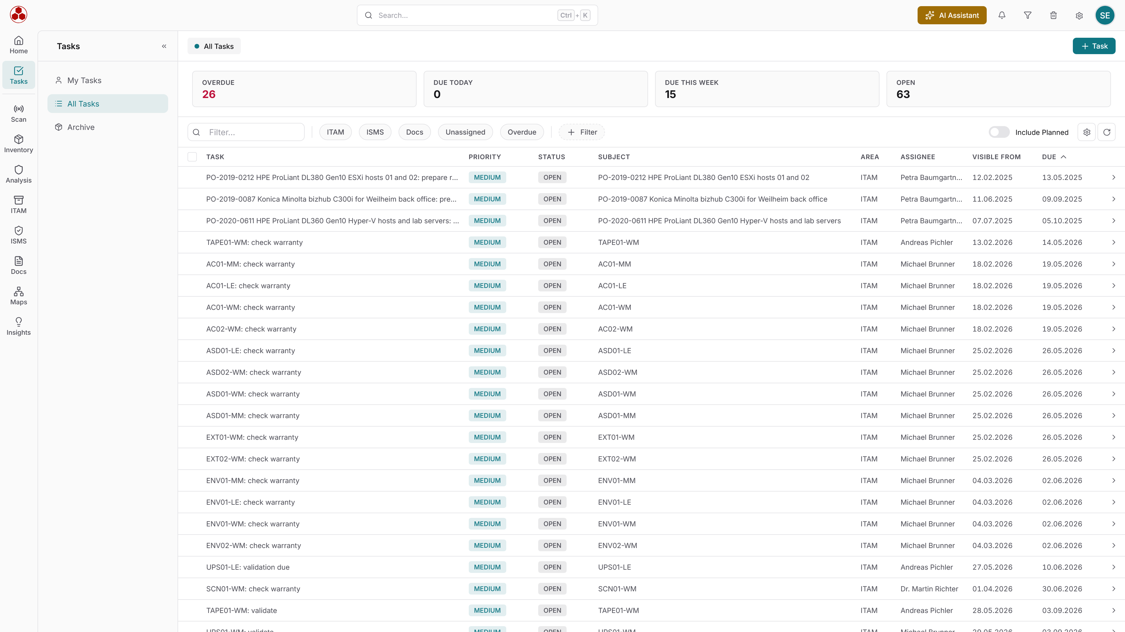Open the Insights section
This screenshot has width=1125, height=632.
click(18, 326)
